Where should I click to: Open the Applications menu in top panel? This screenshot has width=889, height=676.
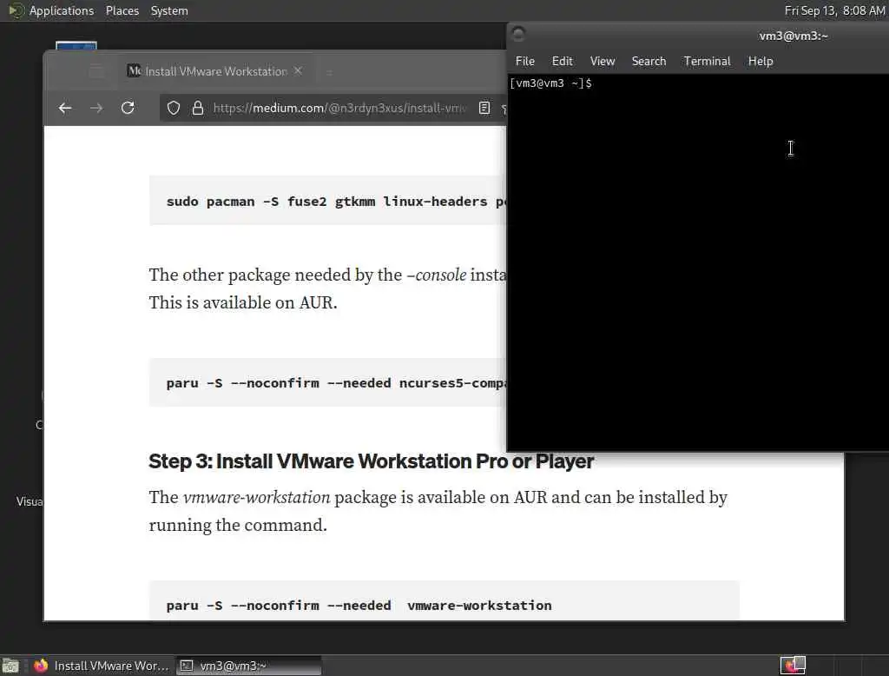point(62,10)
